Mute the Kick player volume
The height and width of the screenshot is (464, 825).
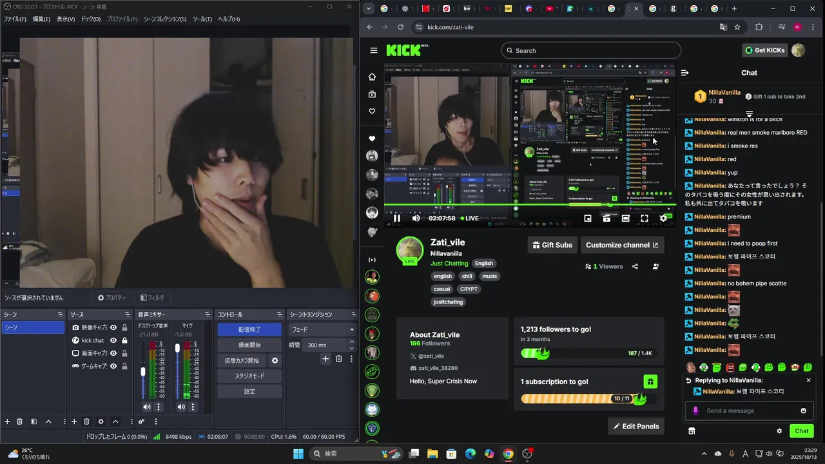416,218
